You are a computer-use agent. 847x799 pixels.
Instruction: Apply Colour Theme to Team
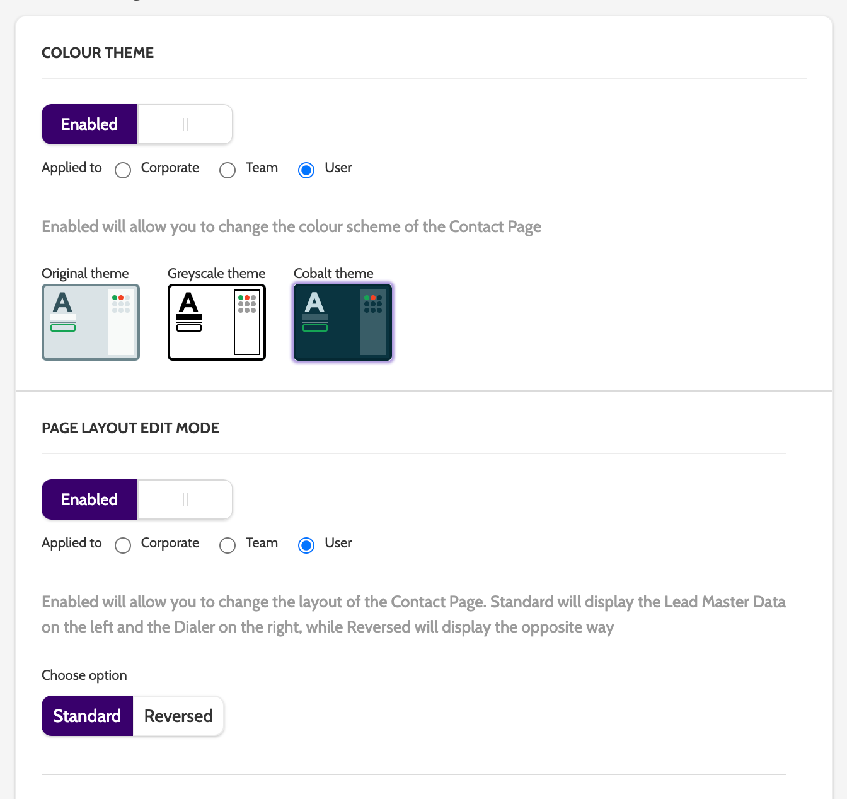(228, 170)
